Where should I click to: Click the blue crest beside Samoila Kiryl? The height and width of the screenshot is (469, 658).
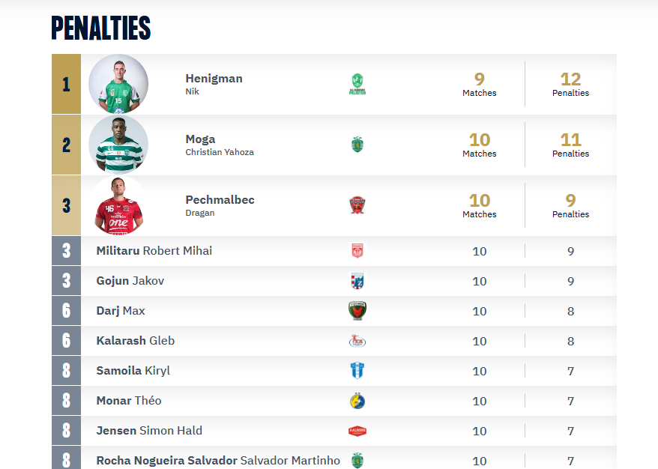click(357, 371)
